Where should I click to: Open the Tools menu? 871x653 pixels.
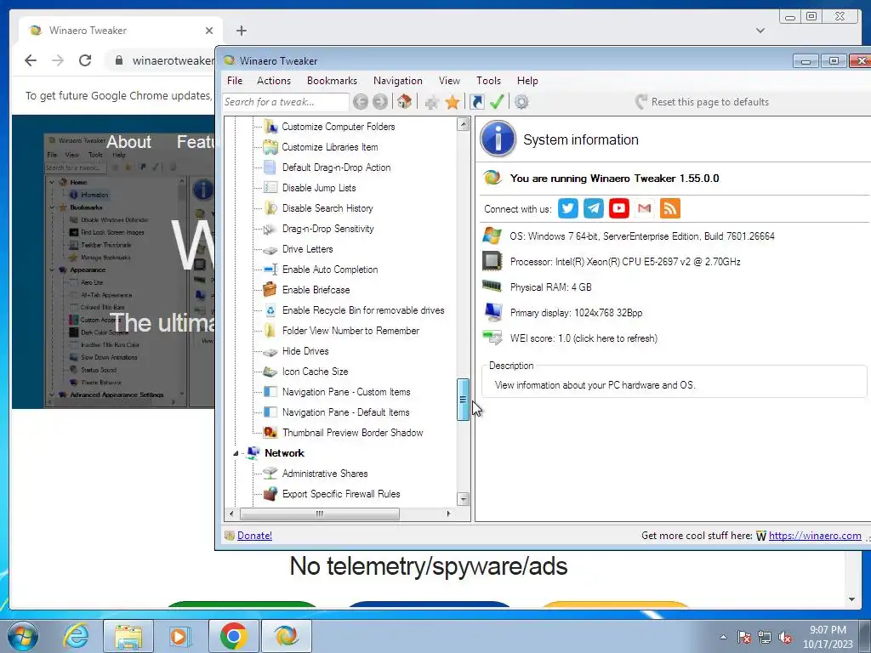489,81
